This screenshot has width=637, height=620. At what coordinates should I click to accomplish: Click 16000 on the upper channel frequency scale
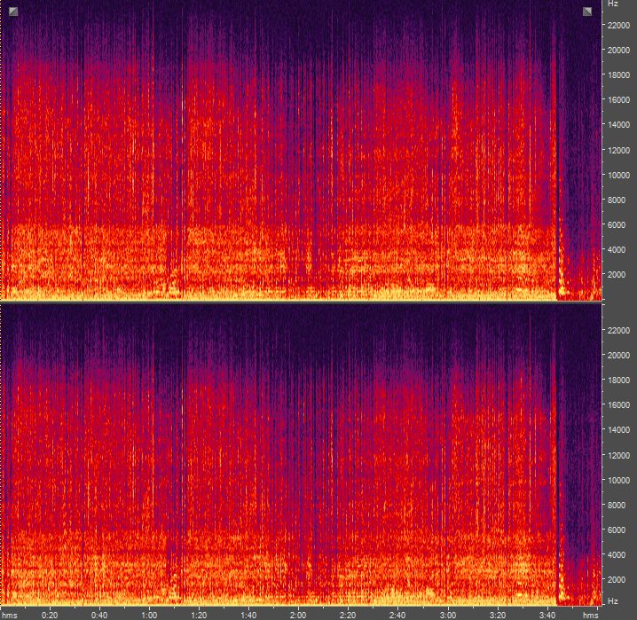pos(618,99)
